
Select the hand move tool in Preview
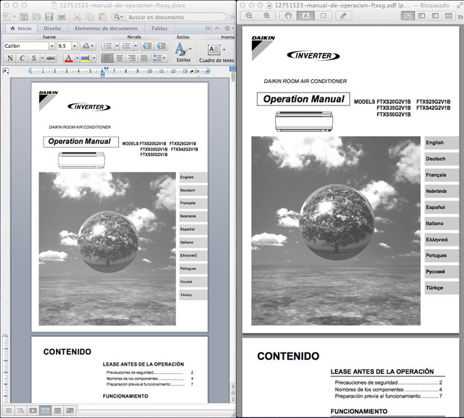tap(288, 16)
